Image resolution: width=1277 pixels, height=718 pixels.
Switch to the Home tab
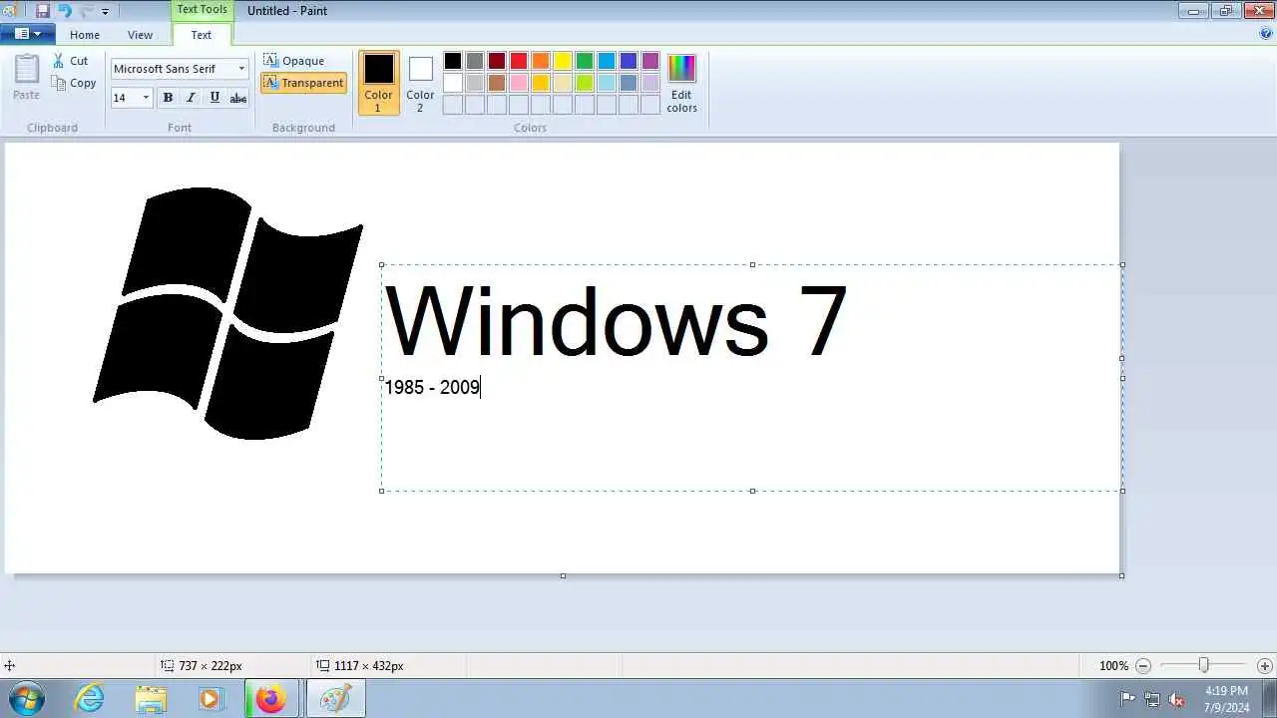85,35
